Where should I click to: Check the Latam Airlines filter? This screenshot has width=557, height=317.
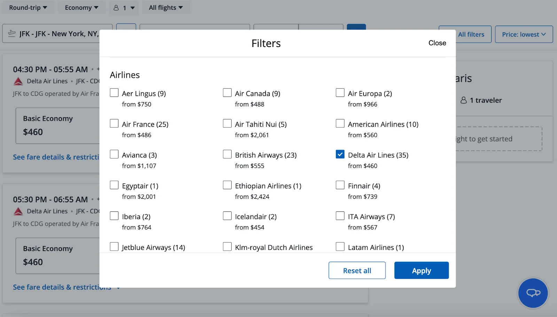point(340,246)
